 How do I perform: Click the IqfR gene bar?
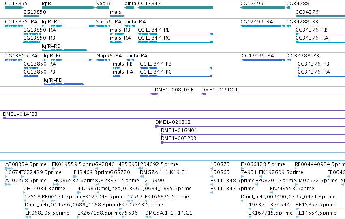click(69, 8)
